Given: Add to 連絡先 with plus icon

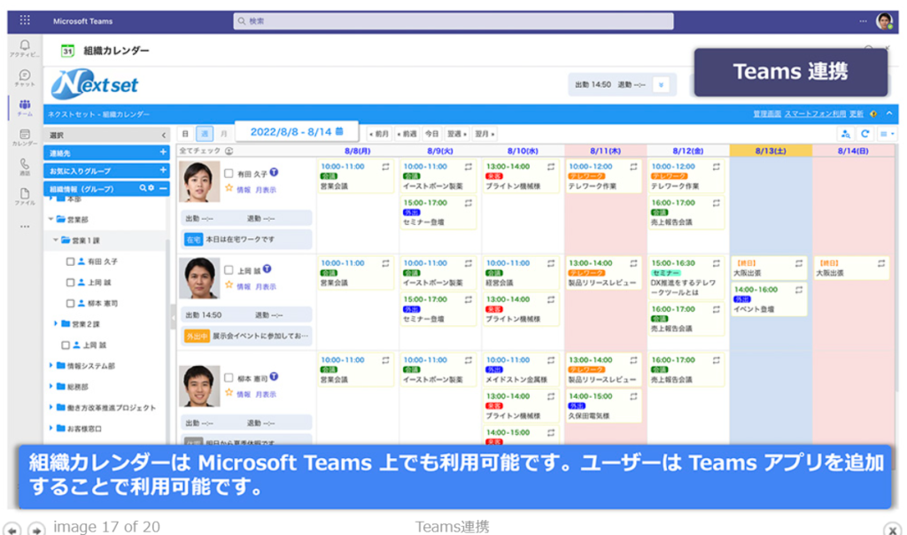Looking at the screenshot, I should [163, 152].
